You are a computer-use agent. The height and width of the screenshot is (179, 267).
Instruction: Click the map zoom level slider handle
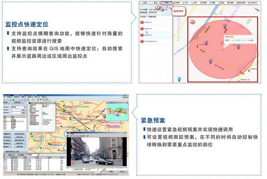pyautogui.click(x=178, y=40)
